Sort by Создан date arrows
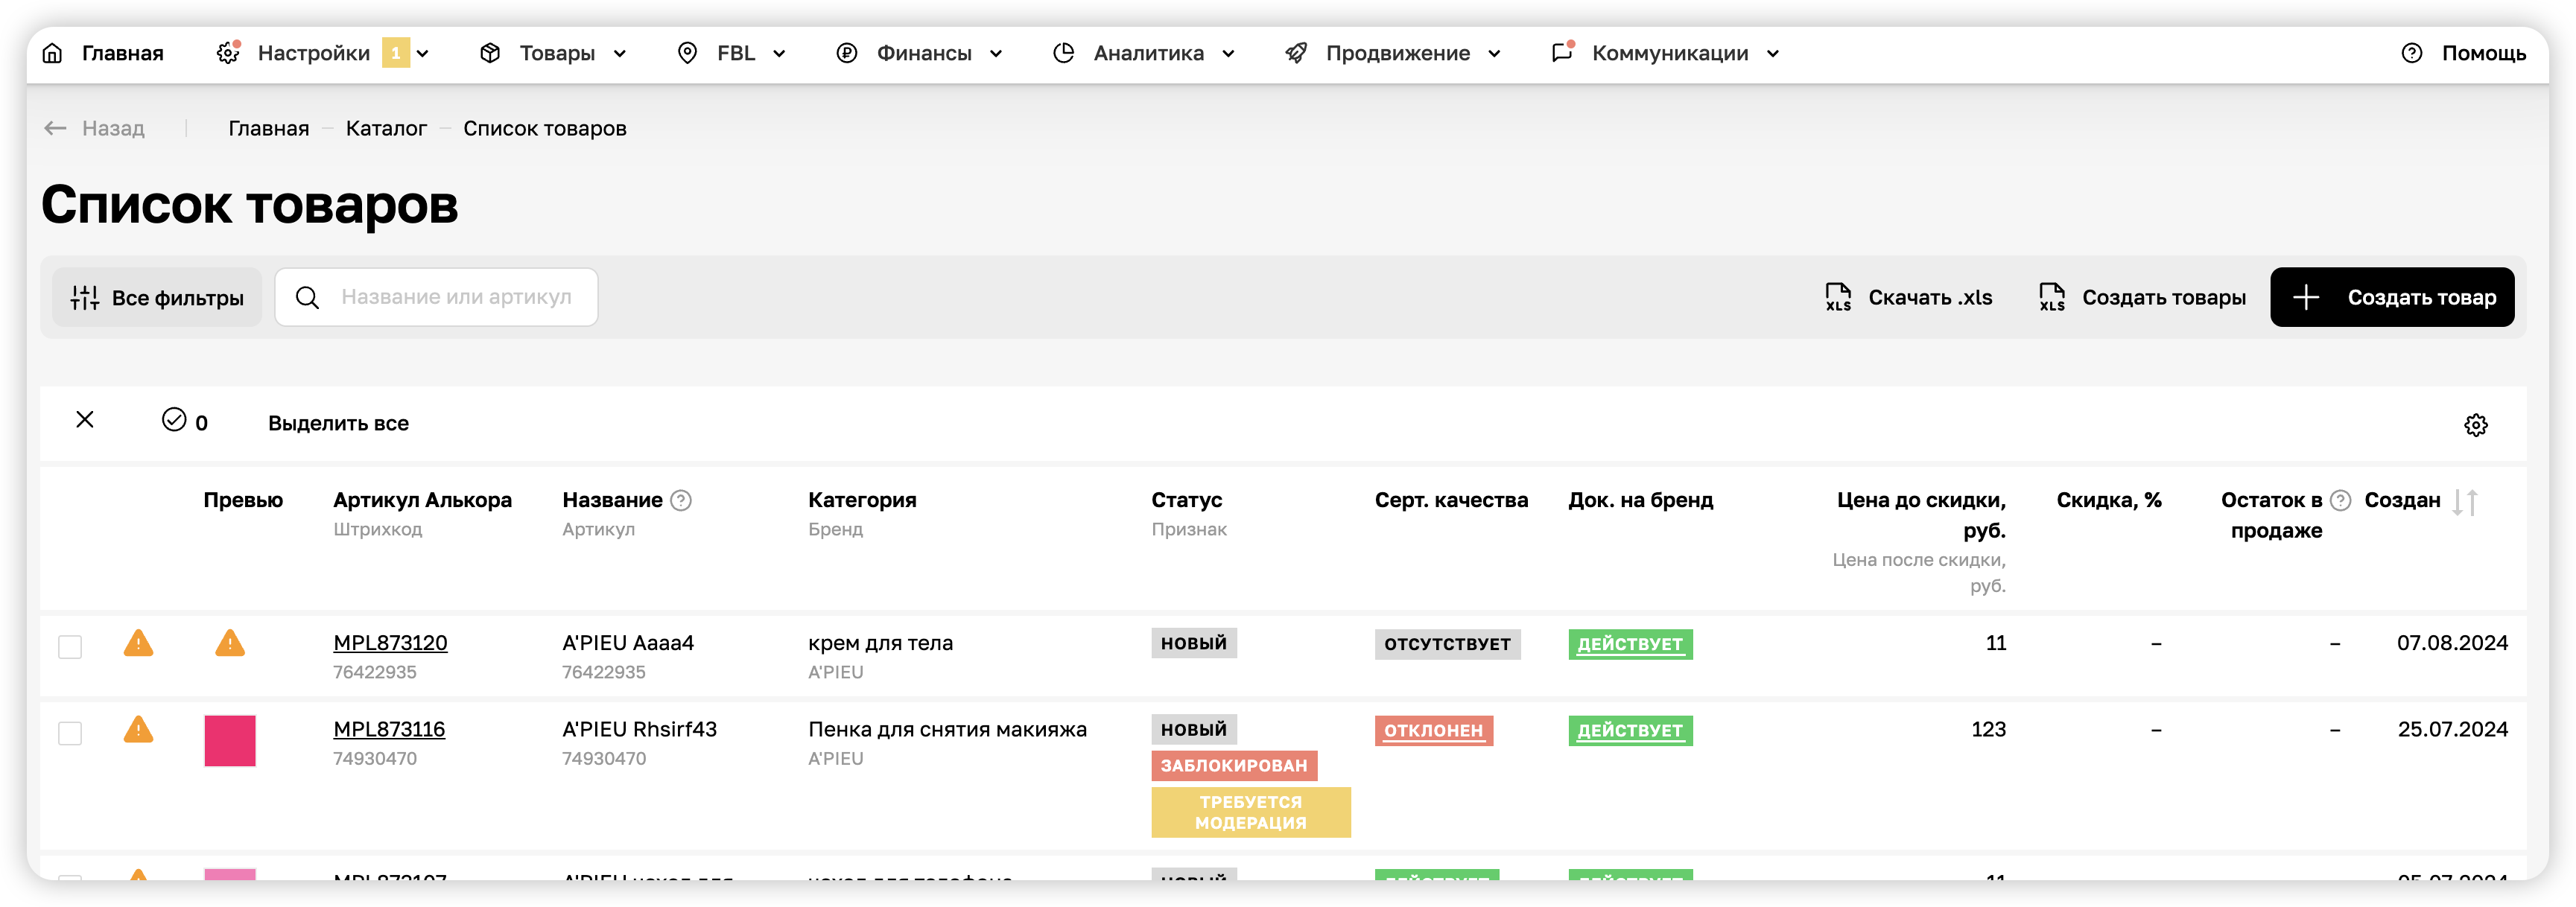Image resolution: width=2576 pixels, height=907 pixels. coord(2466,502)
